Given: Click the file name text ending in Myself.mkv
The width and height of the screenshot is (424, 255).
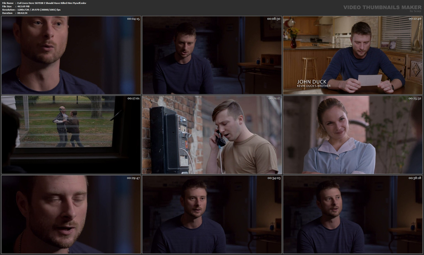Looking at the screenshot, I should (x=52, y=3).
